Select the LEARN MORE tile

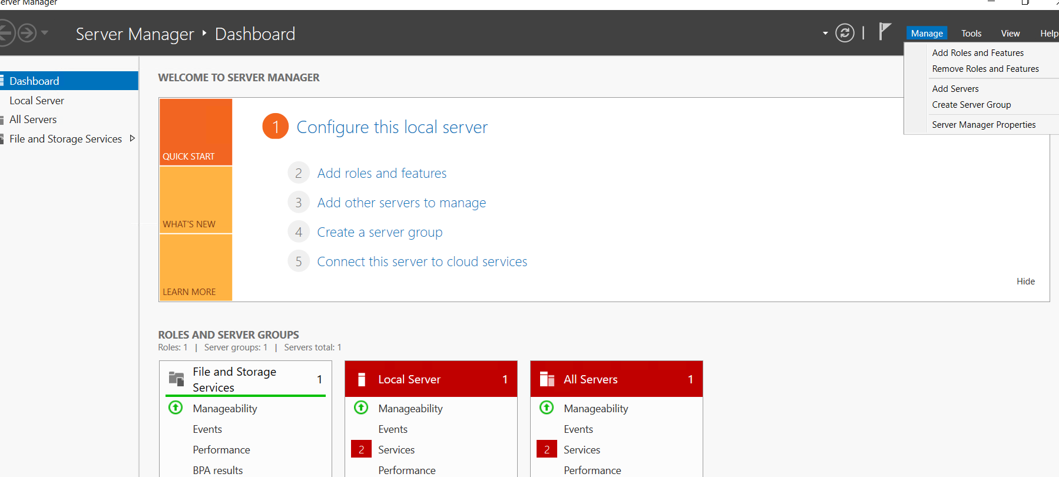[x=196, y=267]
